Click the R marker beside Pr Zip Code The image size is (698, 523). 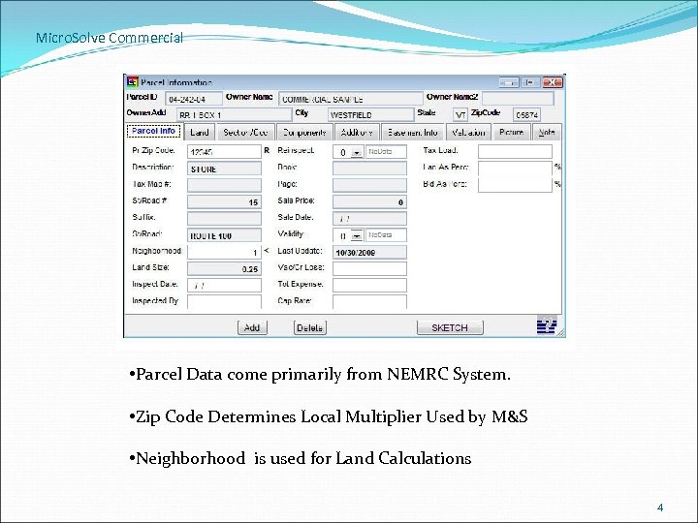pyautogui.click(x=267, y=150)
